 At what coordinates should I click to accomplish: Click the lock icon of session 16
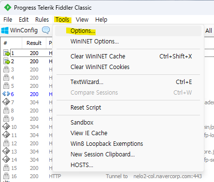pyautogui.click(x=6, y=176)
